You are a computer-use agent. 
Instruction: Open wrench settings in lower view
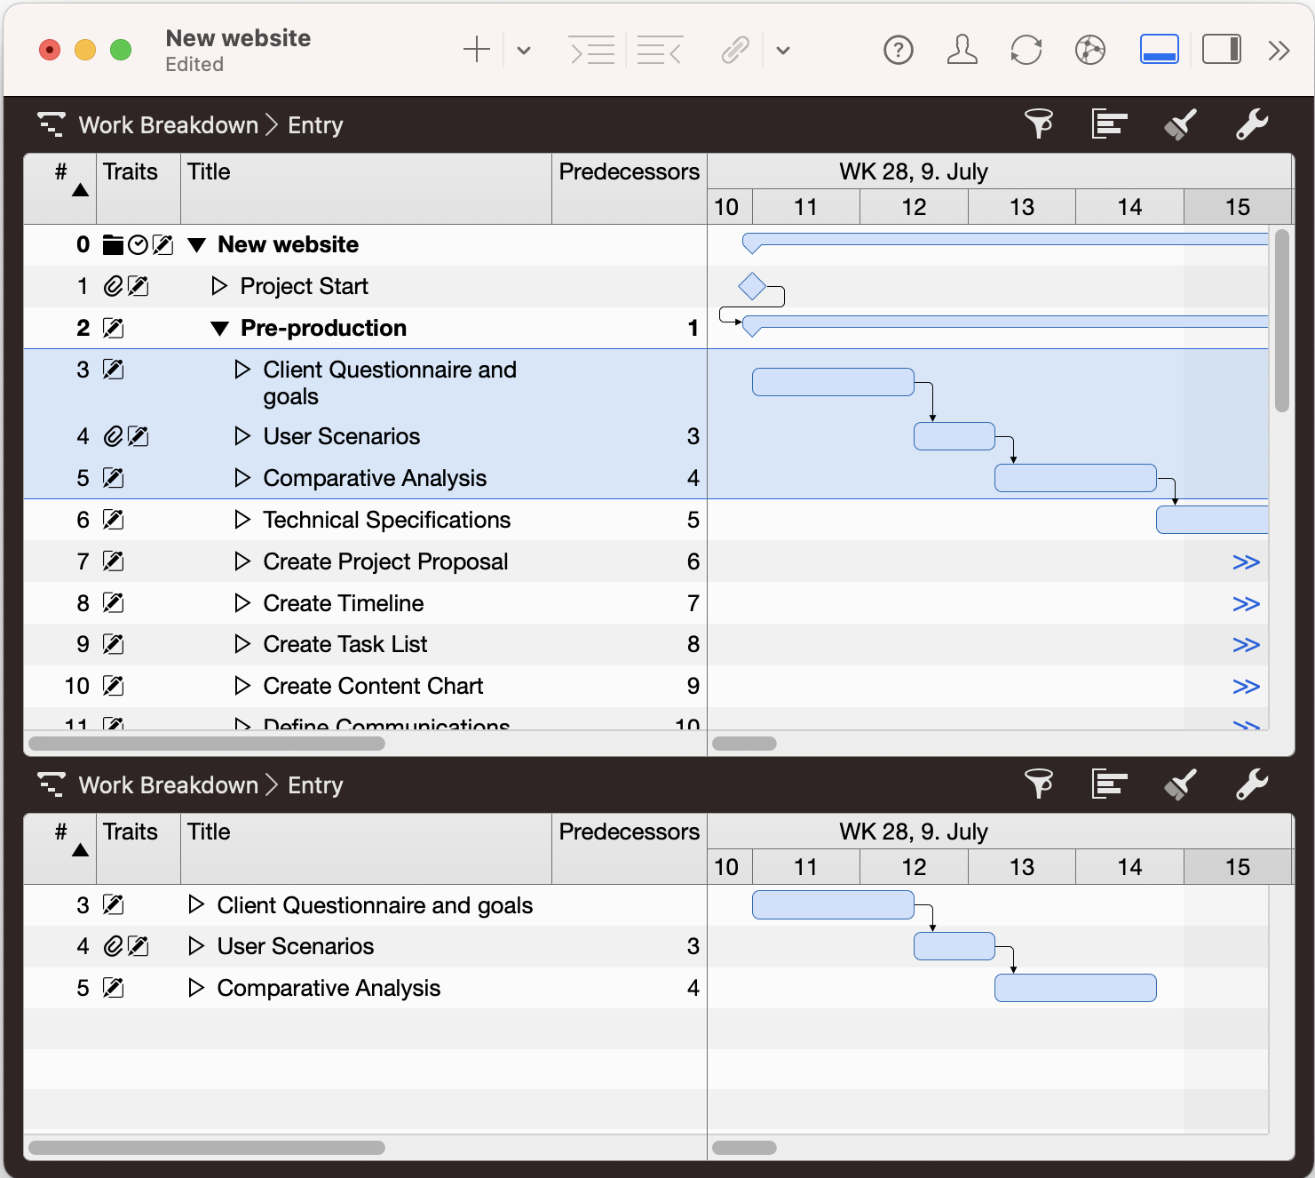[x=1251, y=784]
